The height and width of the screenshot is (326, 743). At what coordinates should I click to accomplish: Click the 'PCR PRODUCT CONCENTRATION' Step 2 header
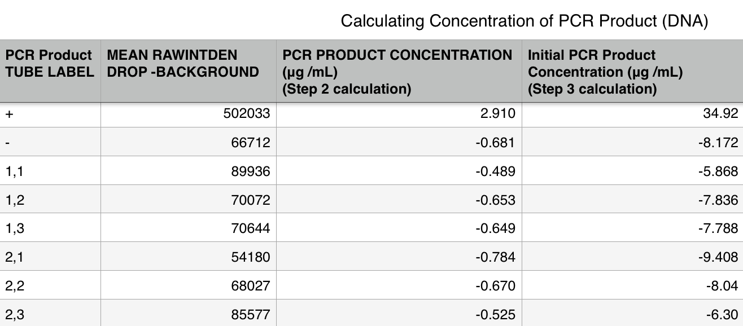(397, 72)
